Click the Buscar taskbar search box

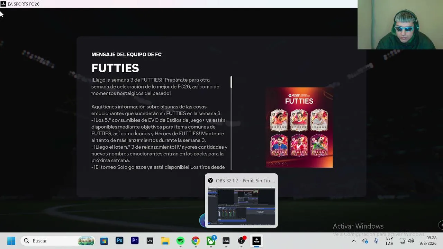coord(58,241)
